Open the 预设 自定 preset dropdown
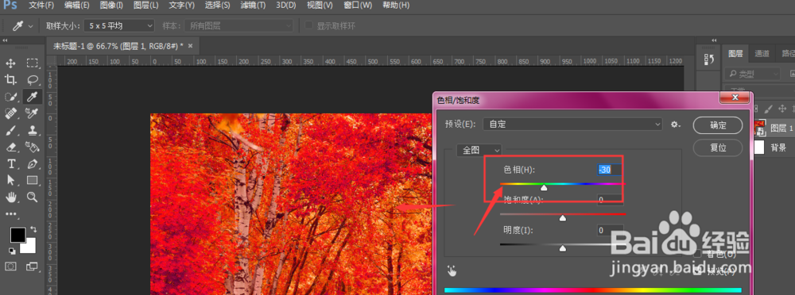Image resolution: width=795 pixels, height=295 pixels. pos(573,124)
